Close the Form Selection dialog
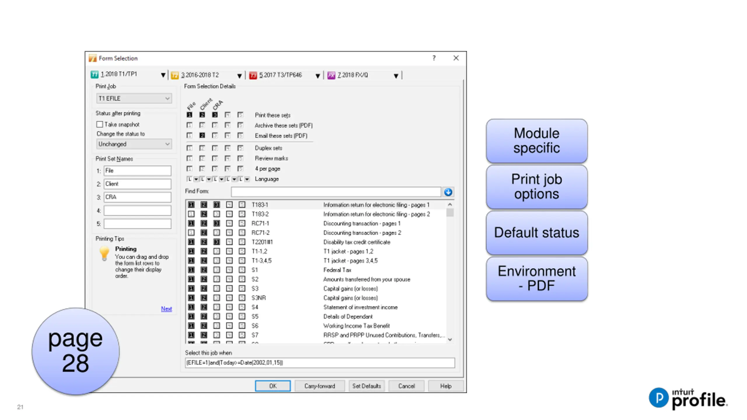 456,58
